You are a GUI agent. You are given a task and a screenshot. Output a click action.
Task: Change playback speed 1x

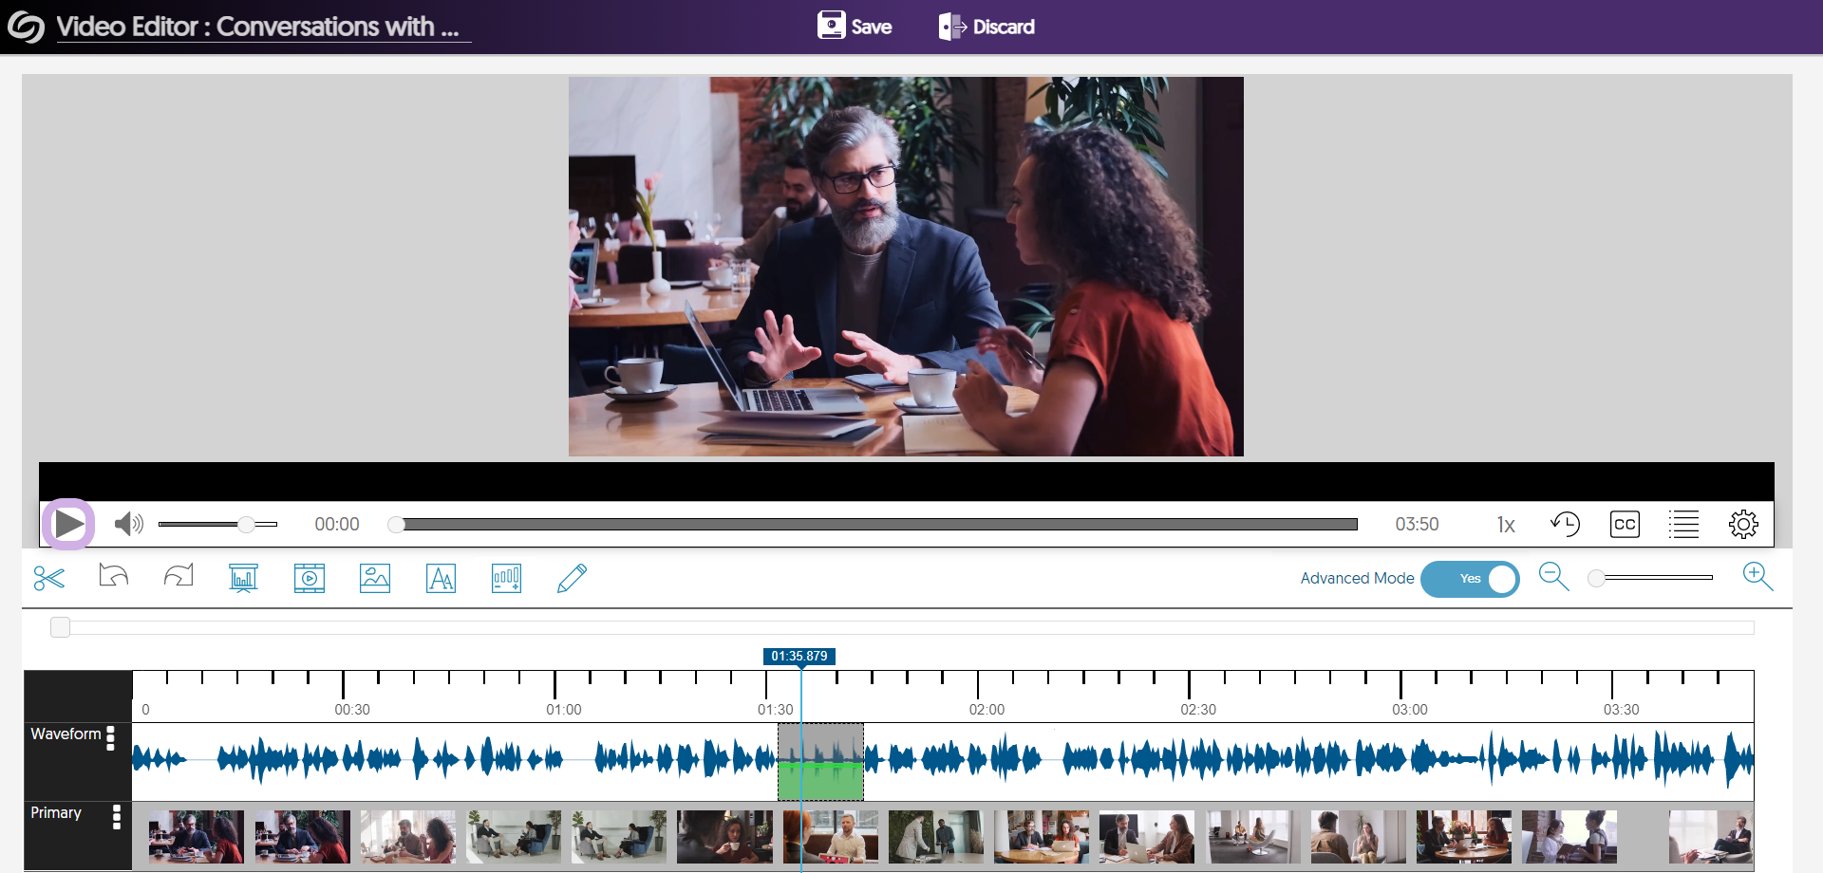pos(1506,525)
